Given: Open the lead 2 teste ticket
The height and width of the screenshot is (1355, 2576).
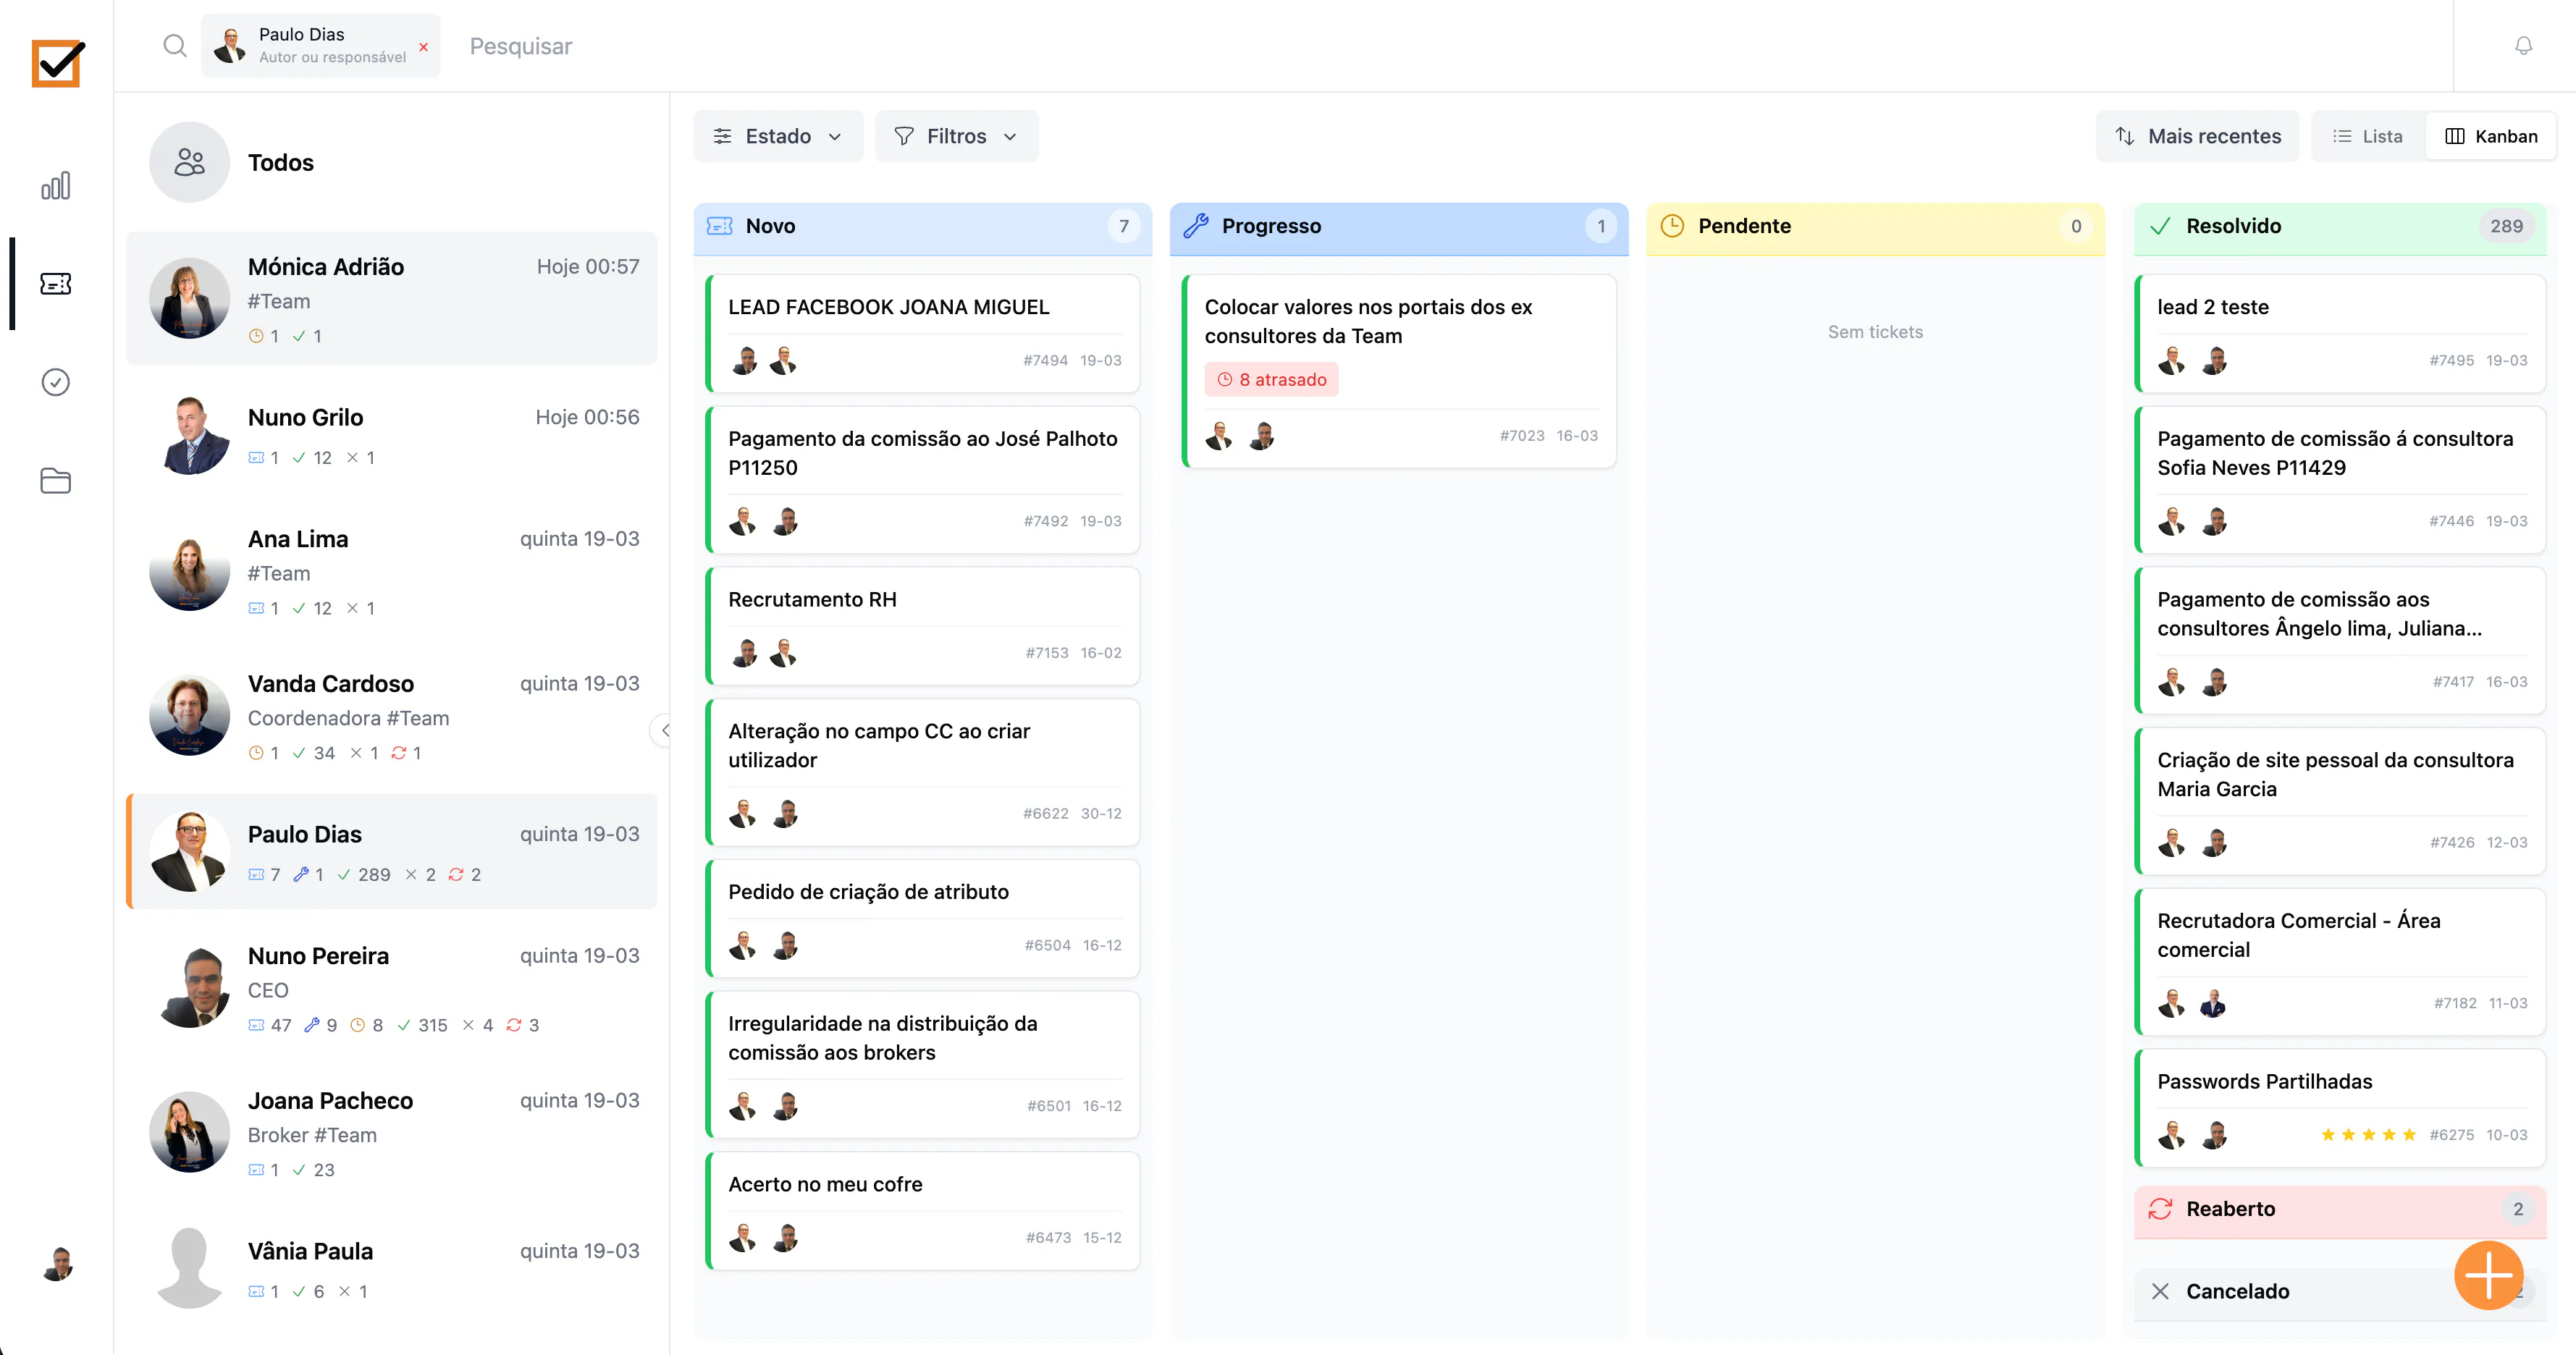Looking at the screenshot, I should pos(2340,333).
